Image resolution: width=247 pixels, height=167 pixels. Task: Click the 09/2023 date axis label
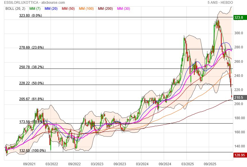(120, 164)
